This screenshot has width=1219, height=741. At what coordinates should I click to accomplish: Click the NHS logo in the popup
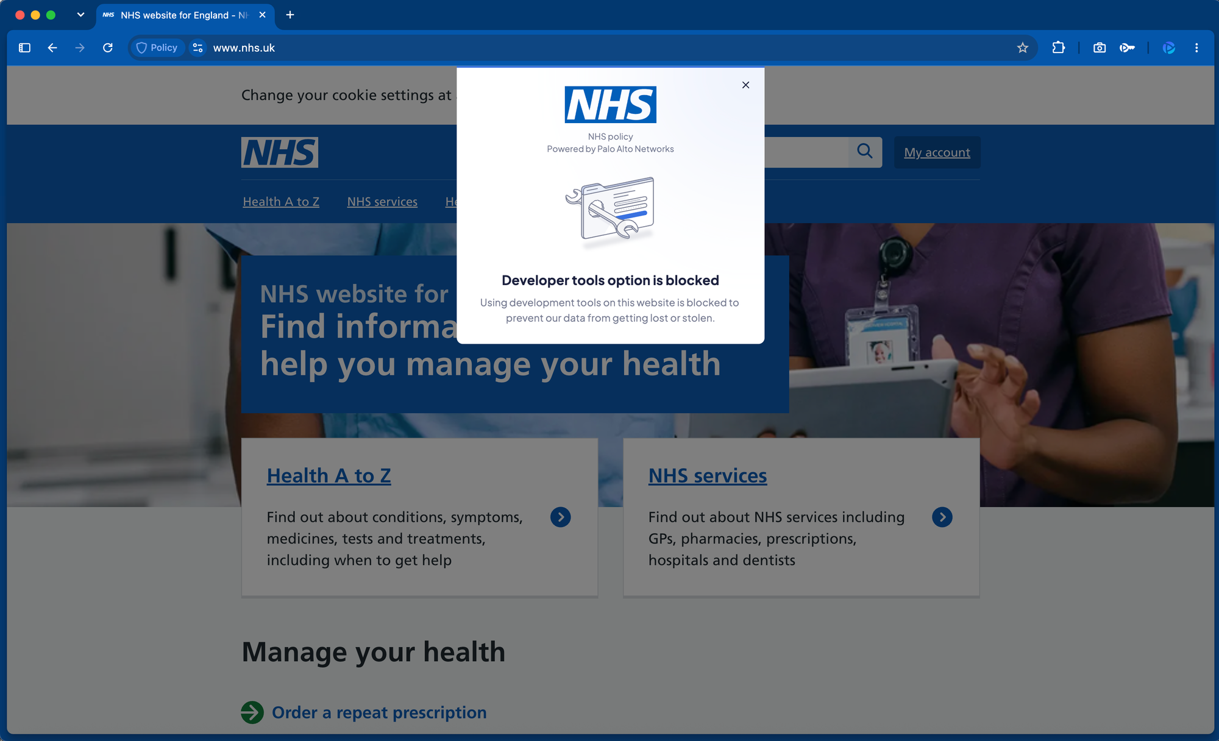click(x=610, y=104)
